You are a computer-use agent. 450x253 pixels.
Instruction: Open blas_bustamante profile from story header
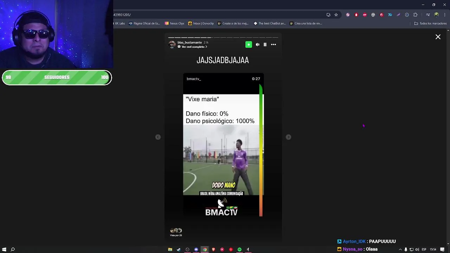click(189, 43)
